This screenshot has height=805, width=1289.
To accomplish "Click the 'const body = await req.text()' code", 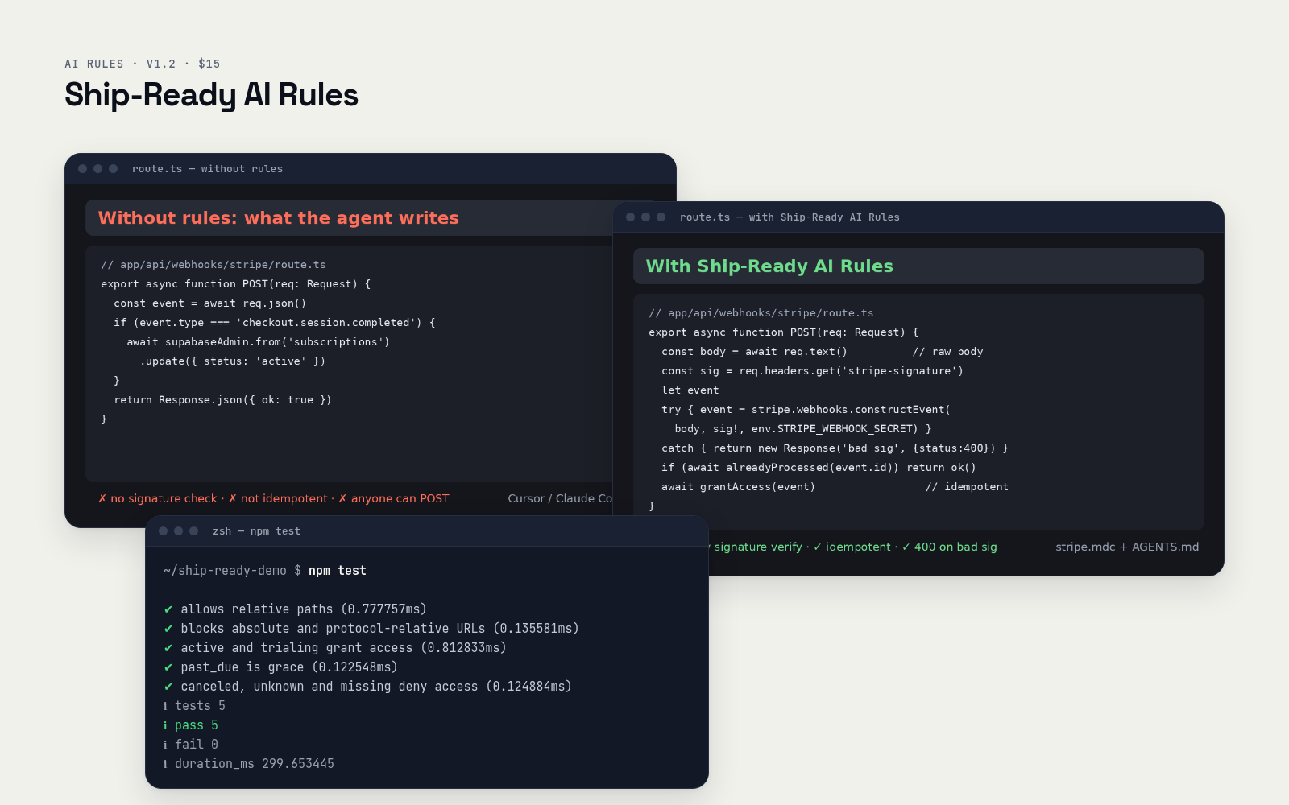I will (755, 352).
